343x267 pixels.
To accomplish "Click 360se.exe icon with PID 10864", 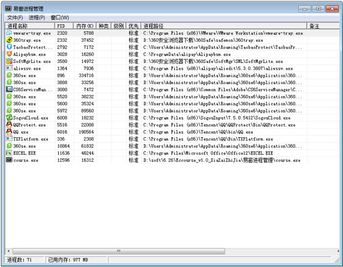I will tap(9, 146).
